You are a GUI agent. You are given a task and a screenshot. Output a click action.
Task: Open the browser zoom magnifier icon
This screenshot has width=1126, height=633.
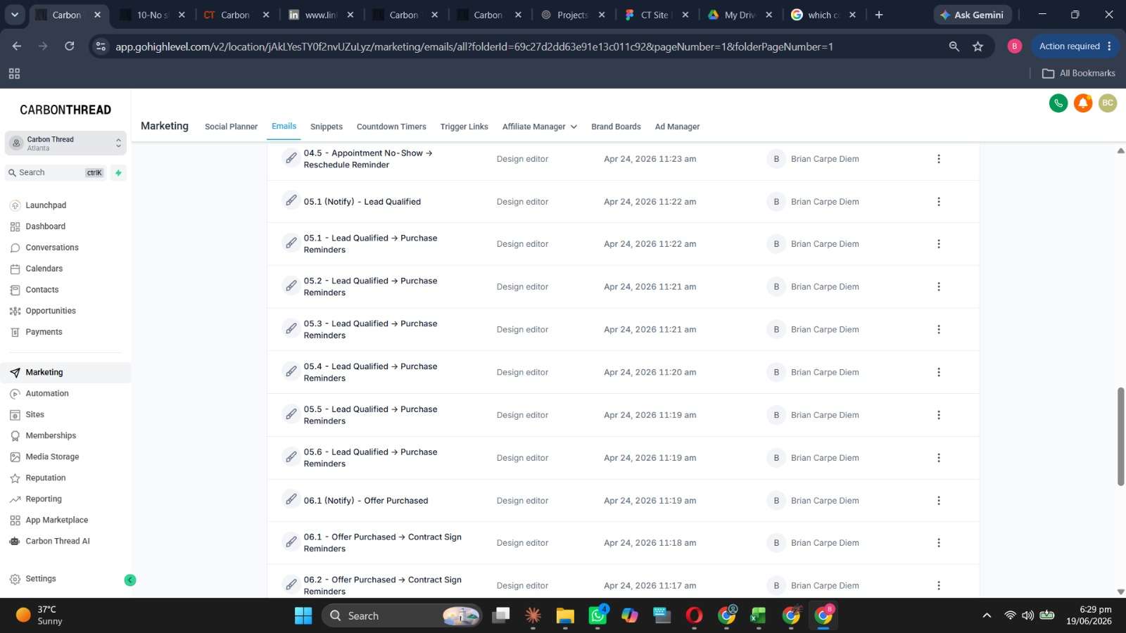(x=954, y=46)
